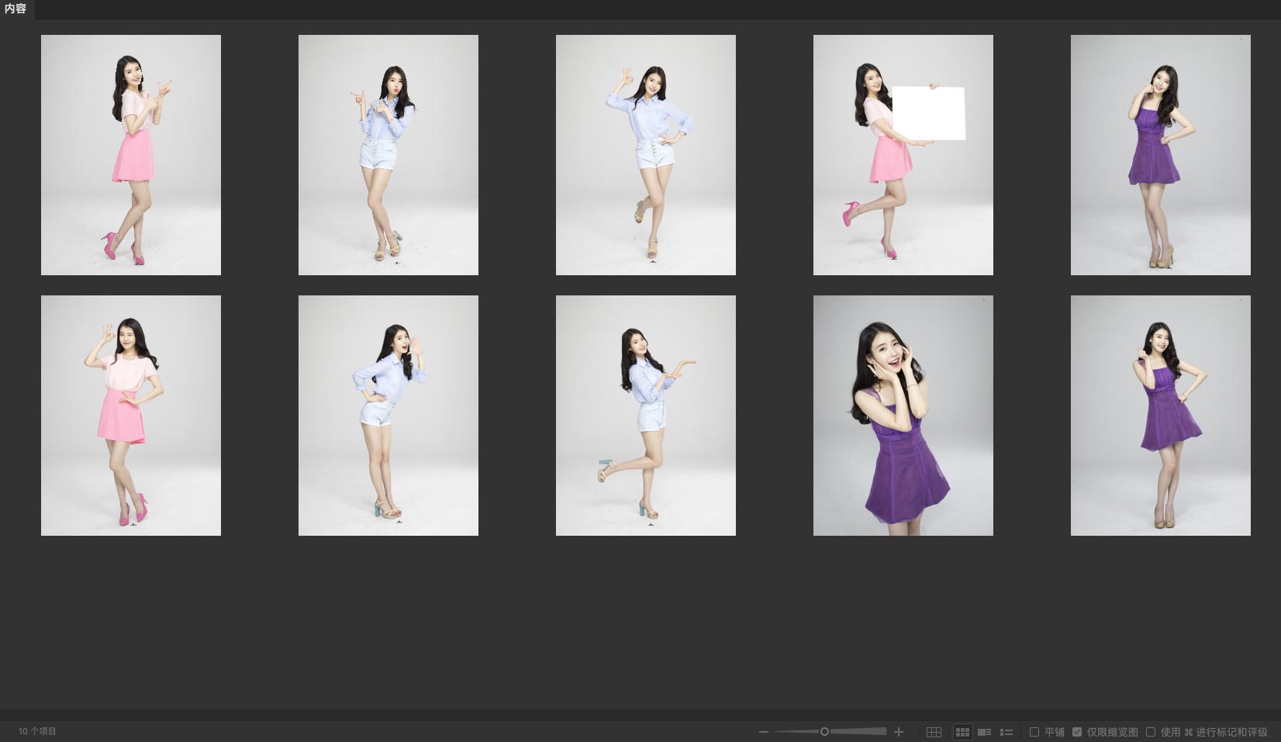Image resolution: width=1281 pixels, height=742 pixels.
Task: Uncheck the 仅限缩览图 checkbox
Action: tap(1077, 732)
